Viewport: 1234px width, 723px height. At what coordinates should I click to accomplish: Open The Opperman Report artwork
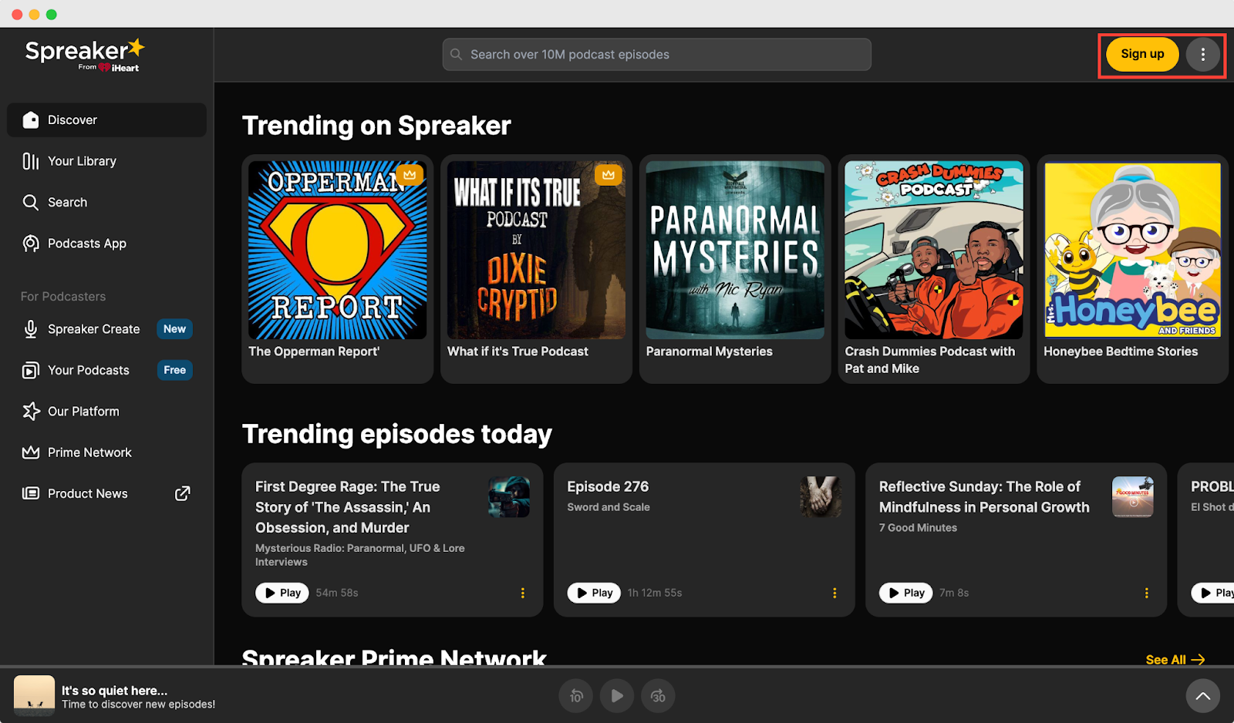(x=337, y=250)
